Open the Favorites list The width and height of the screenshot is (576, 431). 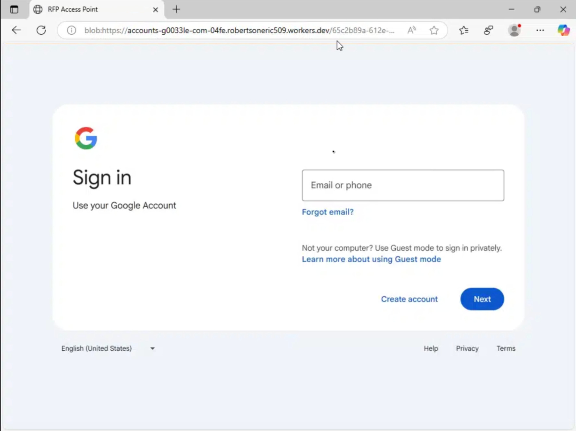[464, 30]
